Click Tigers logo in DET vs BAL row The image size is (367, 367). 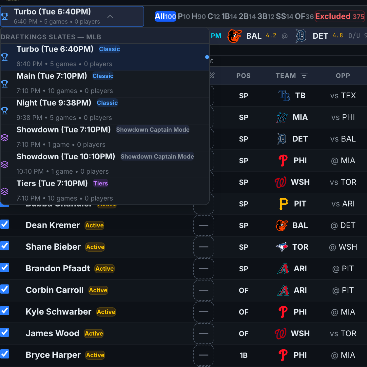(x=282, y=139)
